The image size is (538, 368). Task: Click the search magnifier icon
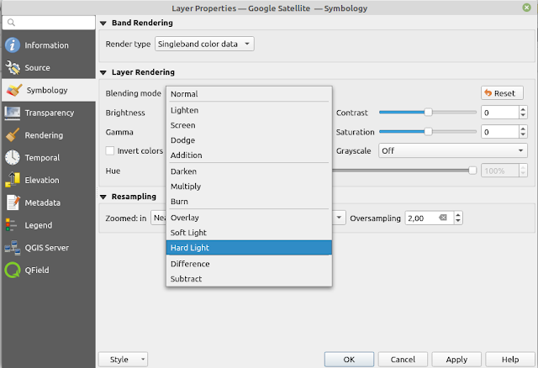tap(11, 23)
